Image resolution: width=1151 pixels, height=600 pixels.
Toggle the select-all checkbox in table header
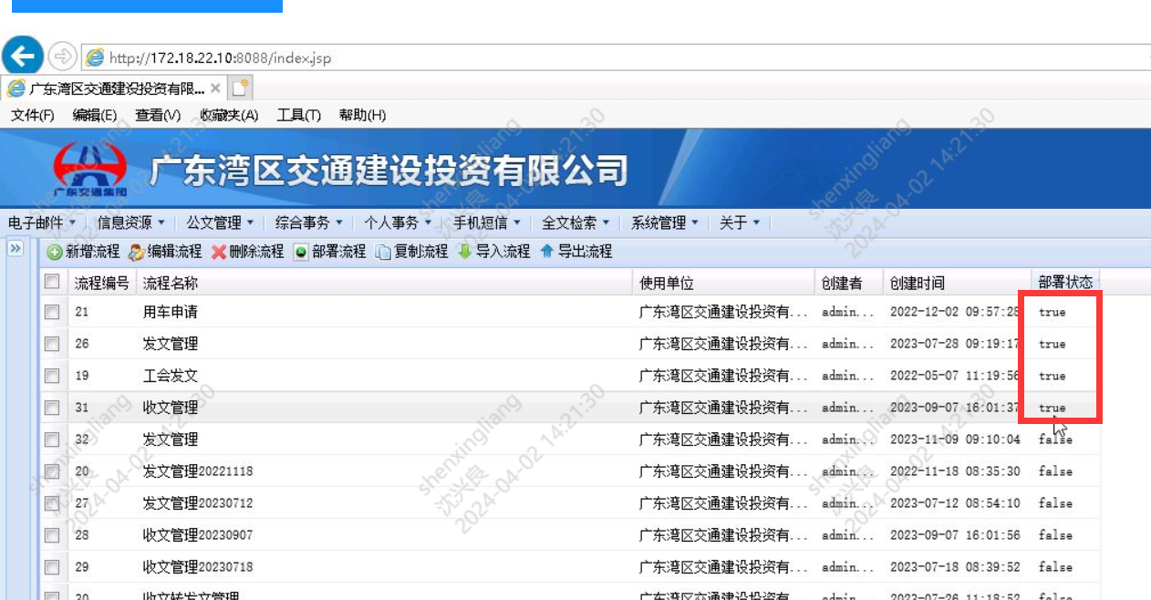point(52,282)
